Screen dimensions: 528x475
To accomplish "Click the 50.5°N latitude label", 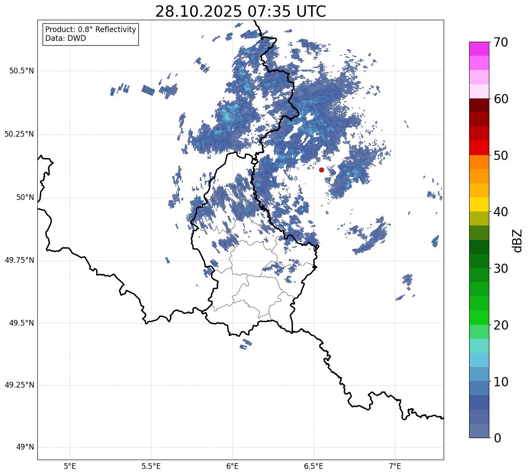I will (x=22, y=71).
